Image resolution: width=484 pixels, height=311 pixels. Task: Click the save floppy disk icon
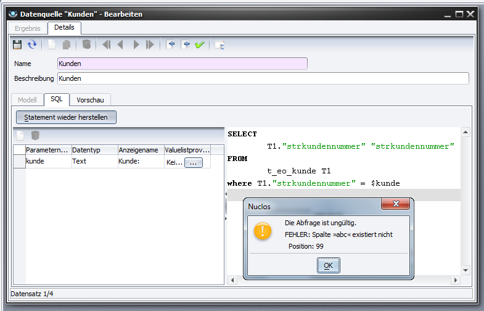pos(17,45)
